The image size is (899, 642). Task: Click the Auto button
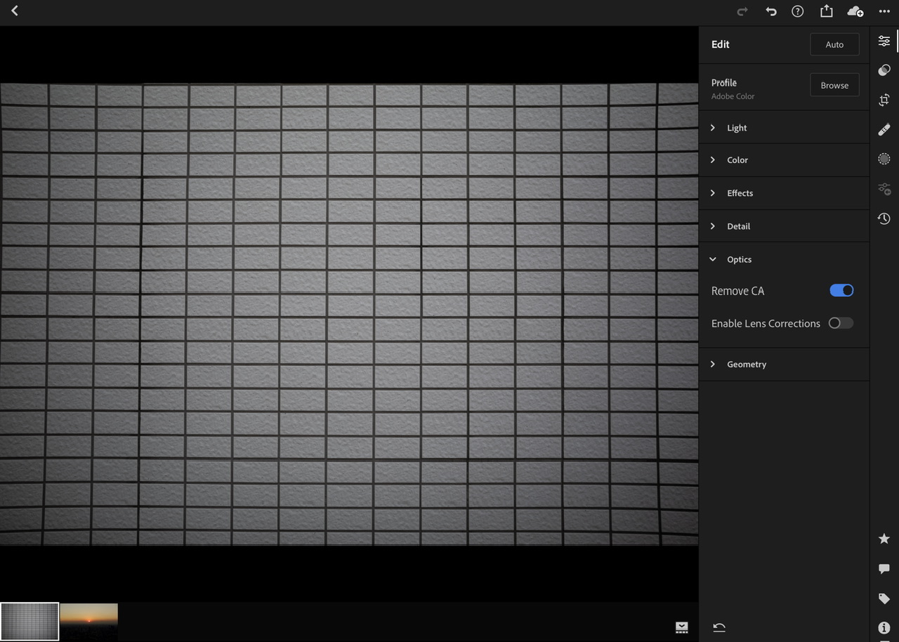834,44
